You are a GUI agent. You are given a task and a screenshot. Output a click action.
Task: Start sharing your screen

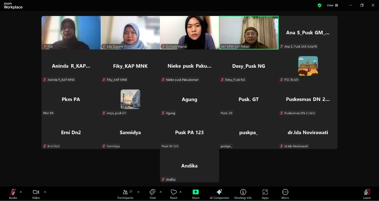(x=195, y=194)
